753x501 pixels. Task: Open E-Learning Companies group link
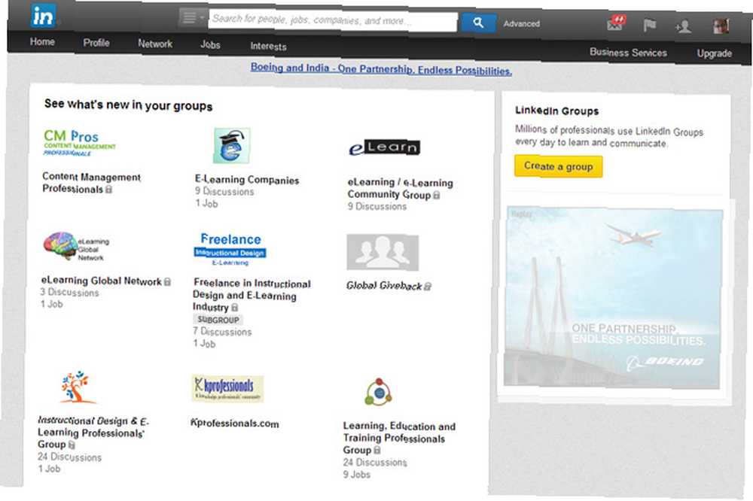click(247, 180)
